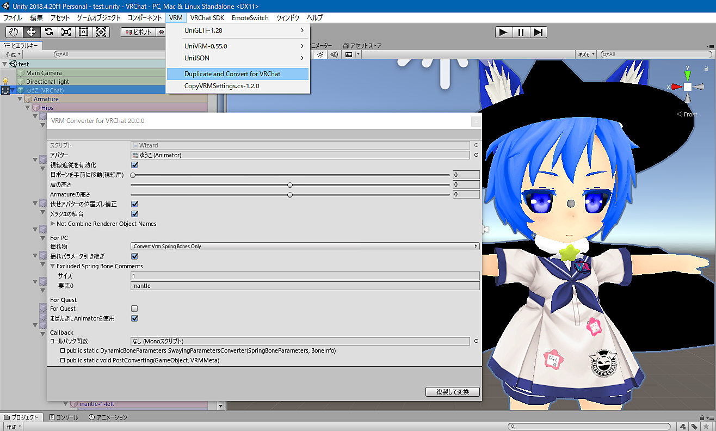Image resolution: width=716 pixels, height=431 pixels.
Task: Click the object picker beside コールバック関数 field
Action: tap(476, 341)
